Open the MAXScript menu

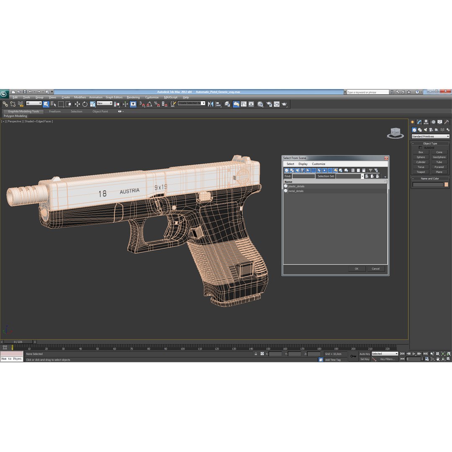coord(171,98)
